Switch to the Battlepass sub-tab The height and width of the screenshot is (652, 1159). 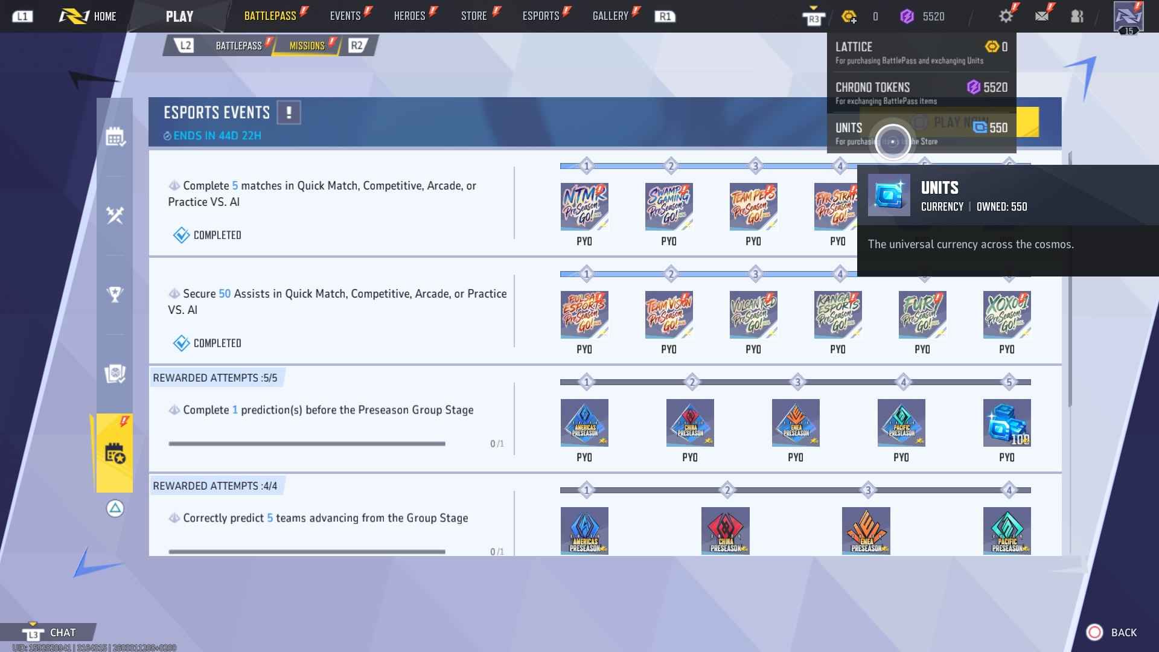click(238, 46)
